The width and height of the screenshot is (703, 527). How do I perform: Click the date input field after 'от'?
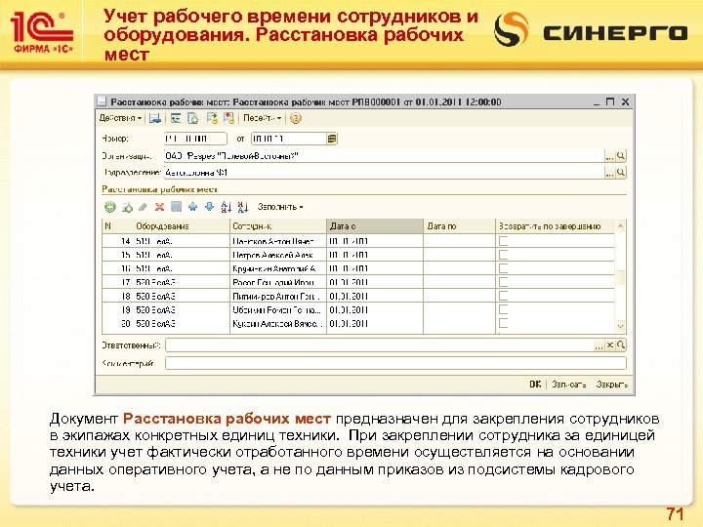(x=289, y=139)
